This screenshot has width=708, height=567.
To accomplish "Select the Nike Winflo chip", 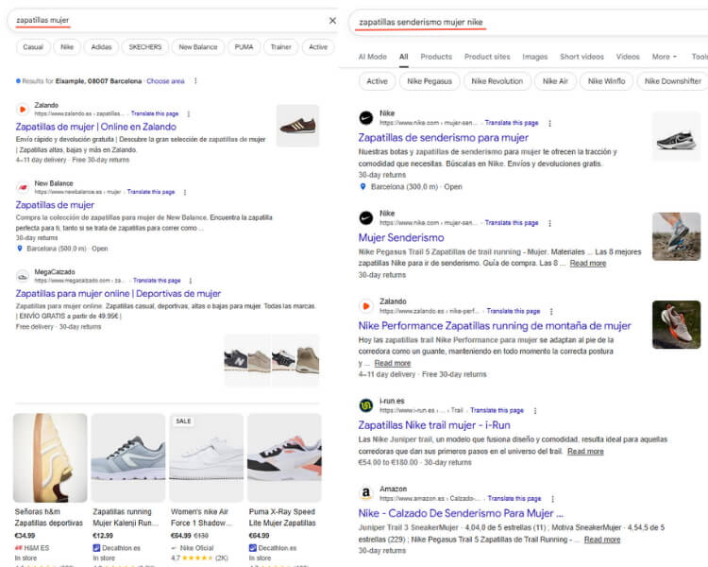I will 606,81.
